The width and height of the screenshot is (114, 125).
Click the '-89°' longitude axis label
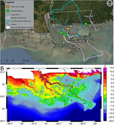[95, 123]
